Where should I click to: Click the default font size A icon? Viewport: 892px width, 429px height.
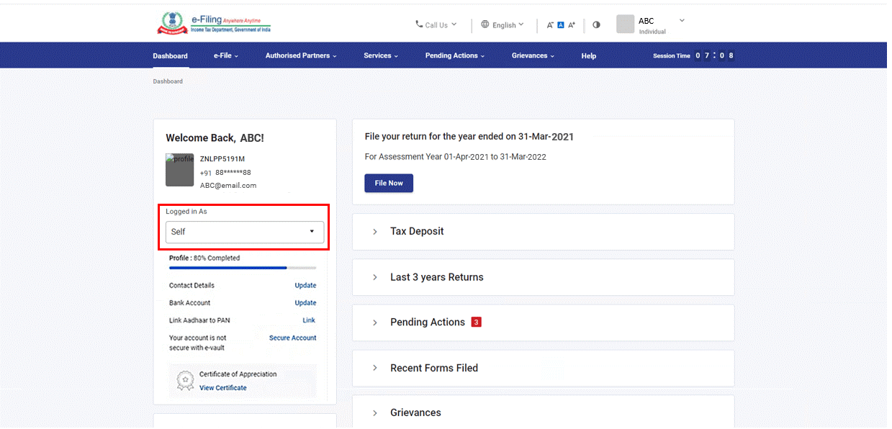[x=560, y=24]
